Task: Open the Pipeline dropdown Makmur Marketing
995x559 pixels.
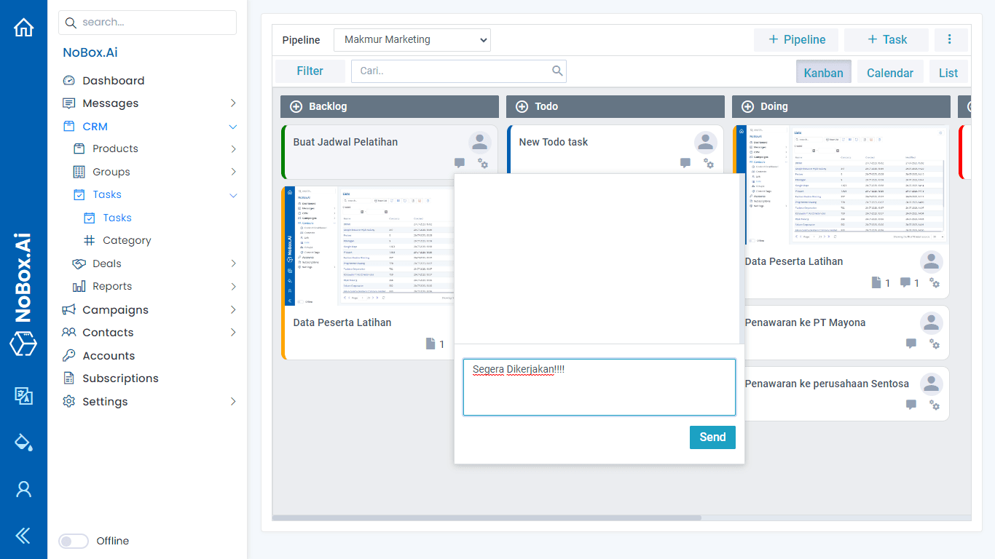Action: (x=412, y=40)
